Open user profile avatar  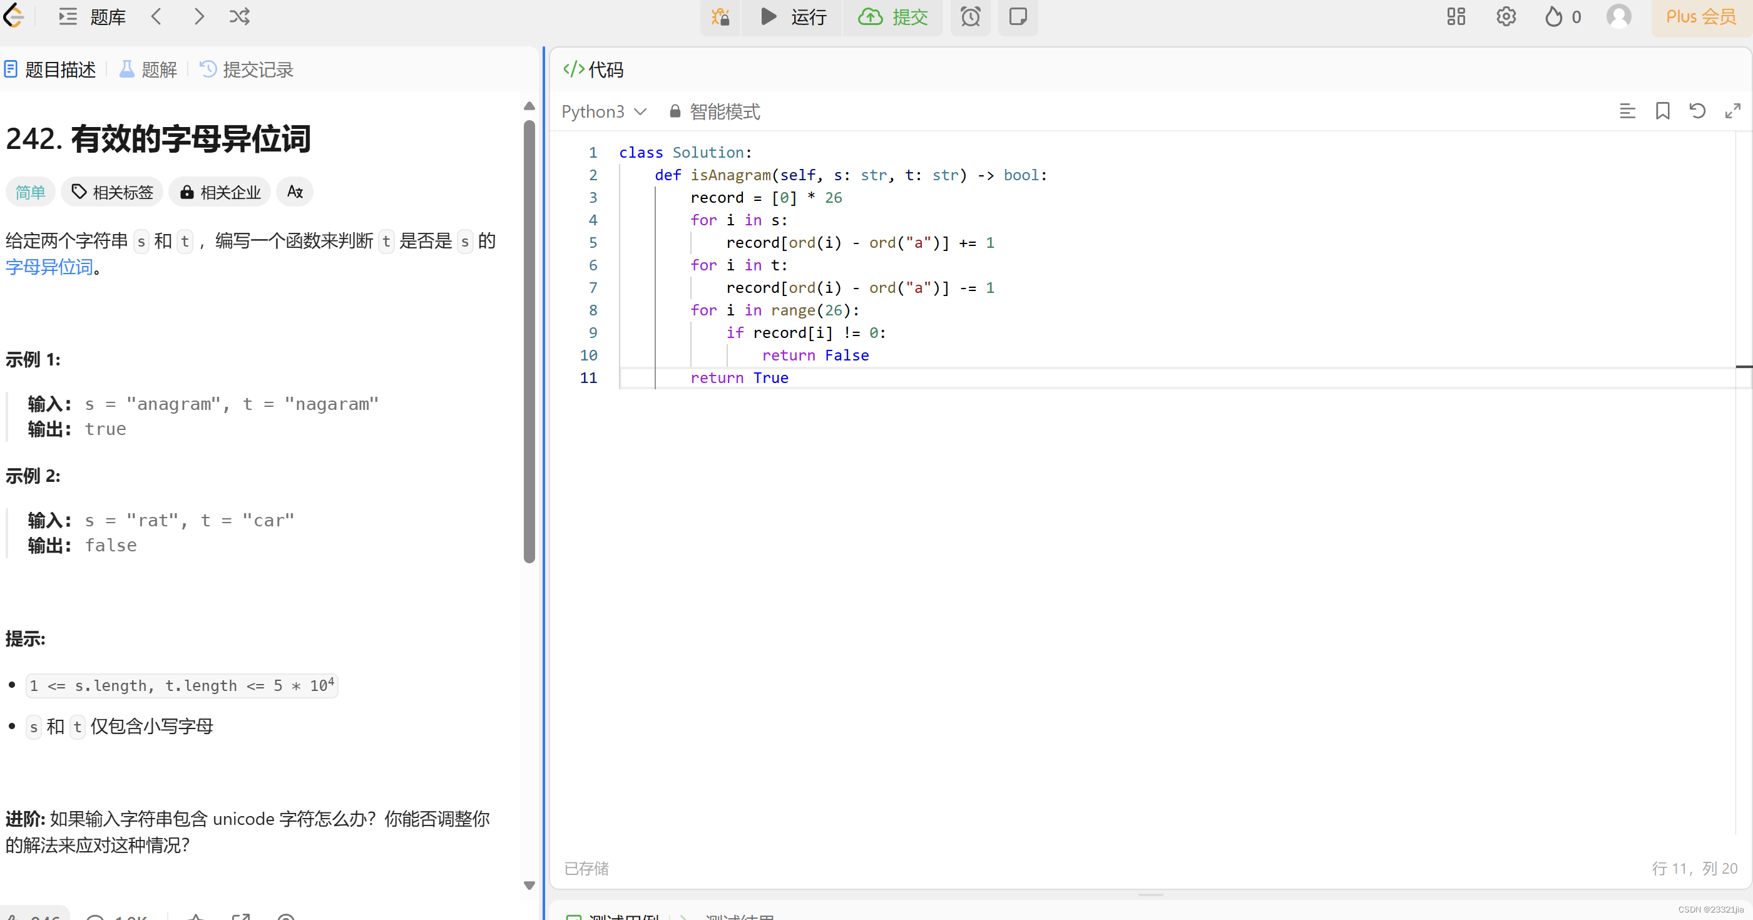(1619, 16)
